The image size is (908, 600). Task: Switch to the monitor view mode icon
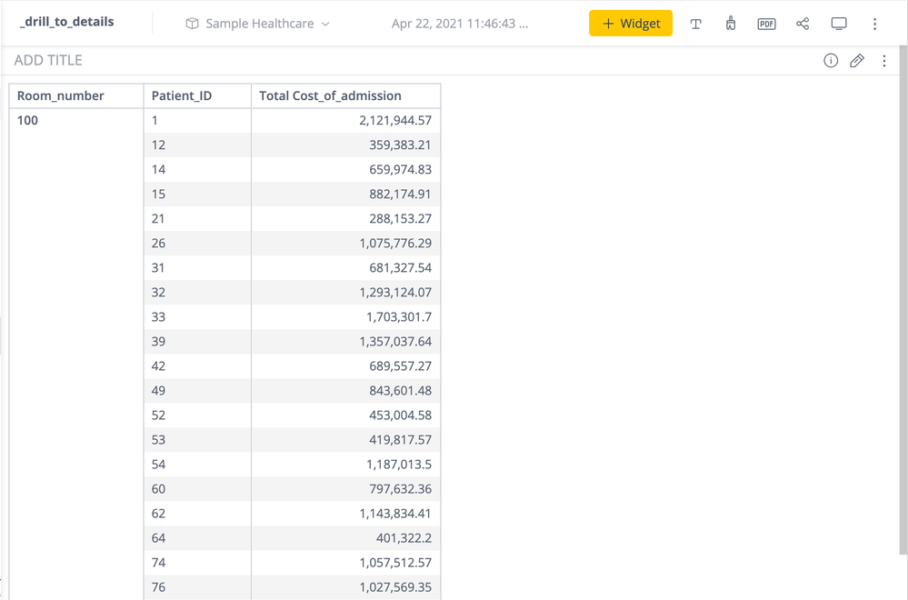tap(839, 24)
